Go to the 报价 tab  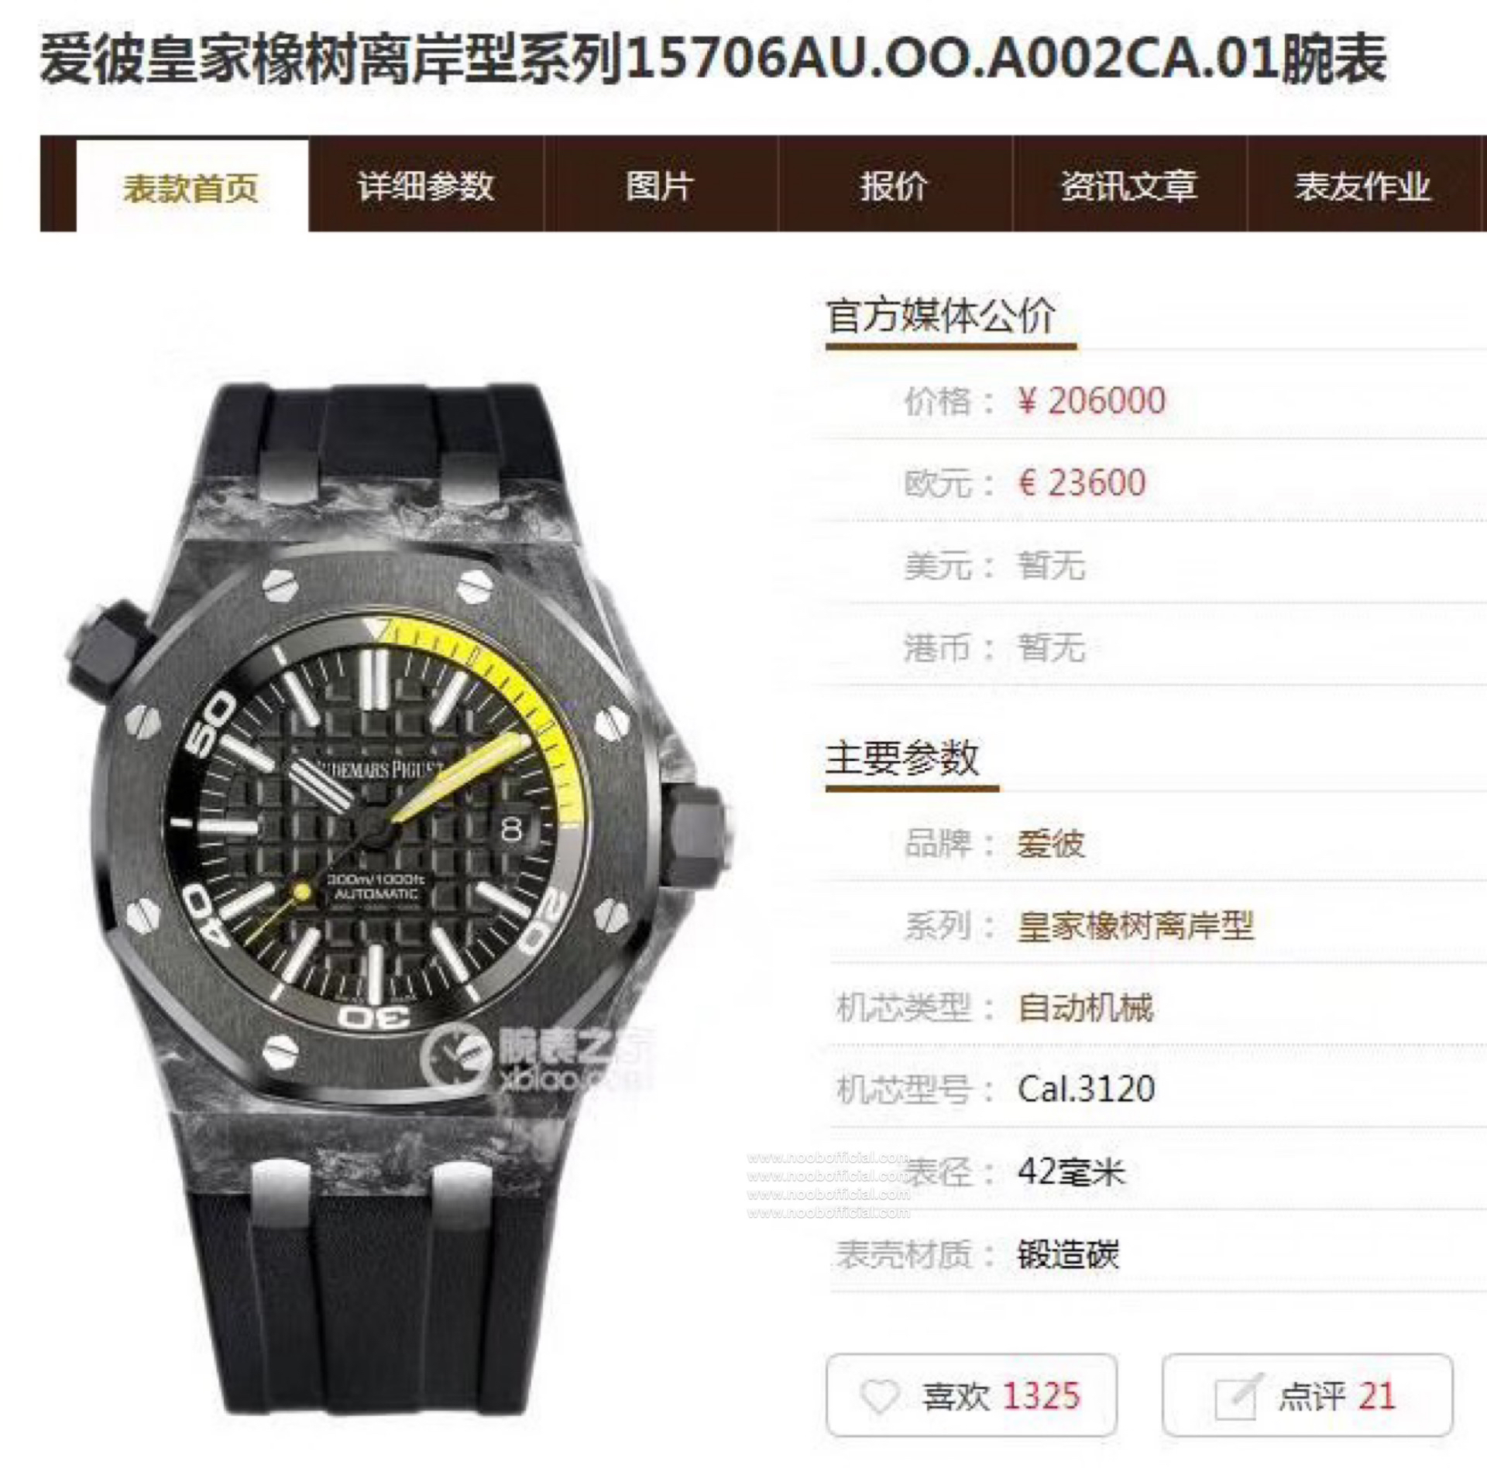(x=895, y=185)
